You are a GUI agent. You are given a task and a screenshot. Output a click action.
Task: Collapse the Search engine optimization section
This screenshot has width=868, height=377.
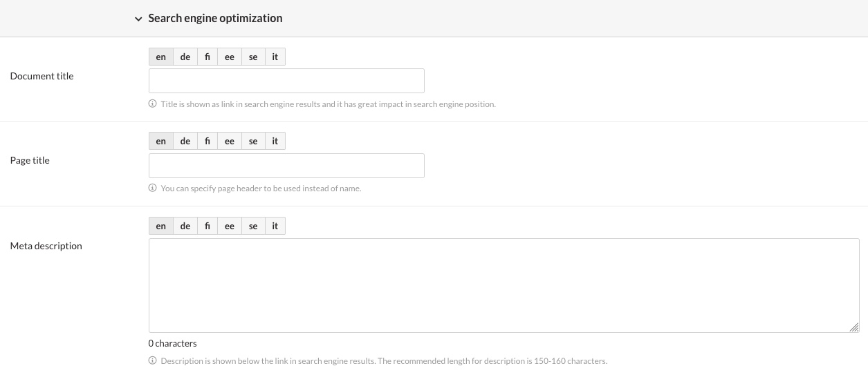point(138,19)
